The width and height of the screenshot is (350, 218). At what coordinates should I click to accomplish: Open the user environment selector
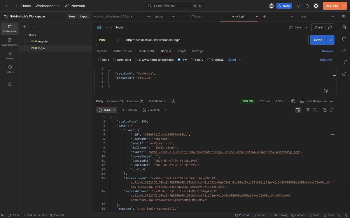(317, 17)
